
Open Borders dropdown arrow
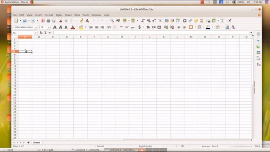tap(195, 27)
